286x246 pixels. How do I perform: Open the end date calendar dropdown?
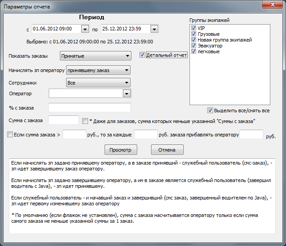pyautogui.click(x=154, y=29)
